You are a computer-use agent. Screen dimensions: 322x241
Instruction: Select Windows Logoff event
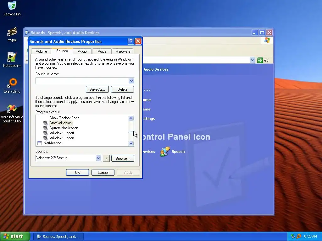tap(62, 133)
